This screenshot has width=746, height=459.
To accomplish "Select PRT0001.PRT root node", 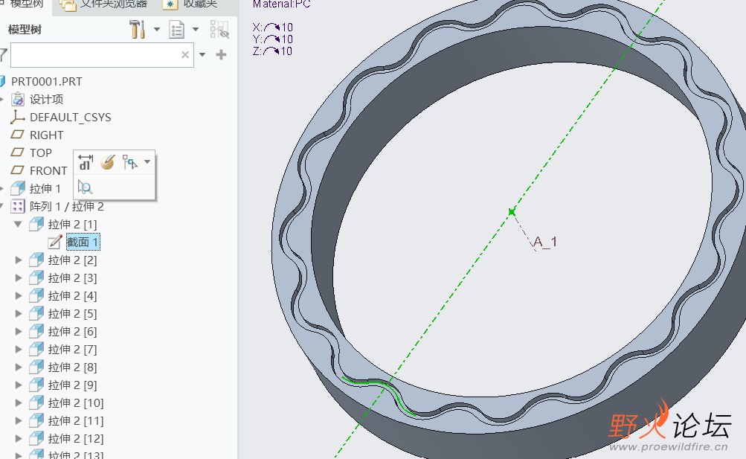I will click(47, 81).
